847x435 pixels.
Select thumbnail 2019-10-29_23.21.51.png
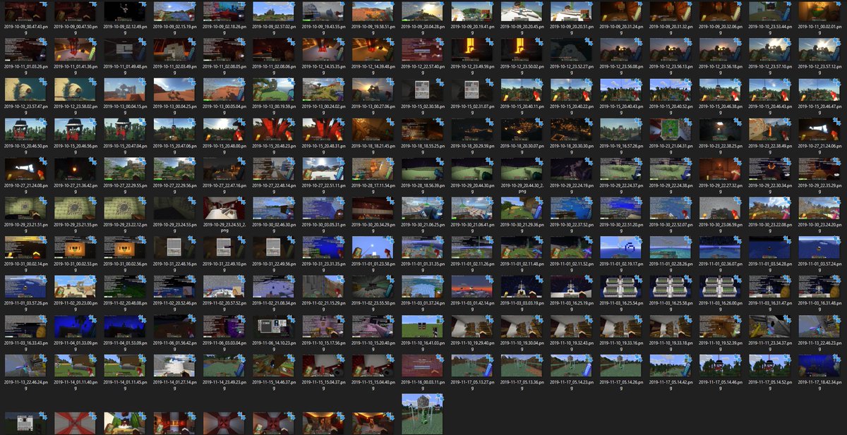25,208
